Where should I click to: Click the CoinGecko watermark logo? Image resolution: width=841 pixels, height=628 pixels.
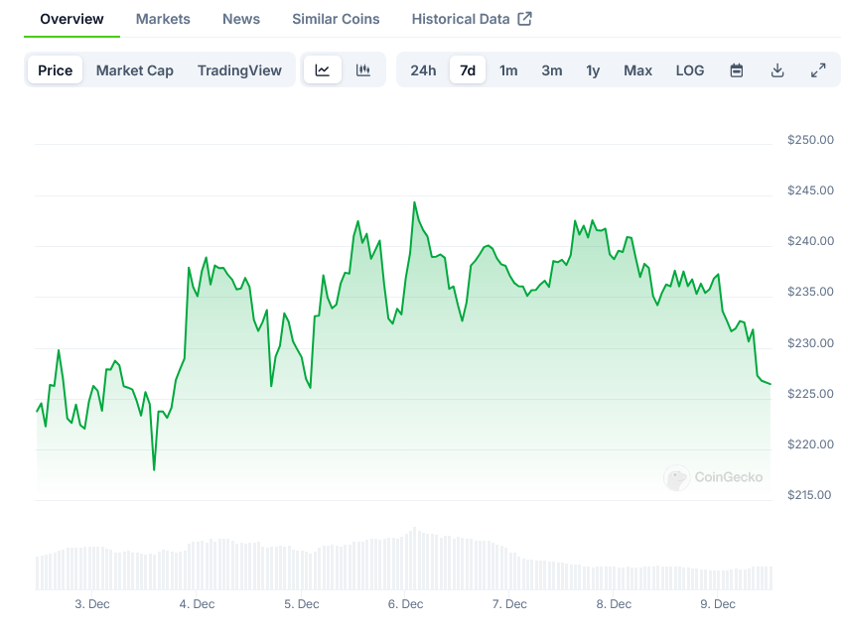tap(715, 477)
